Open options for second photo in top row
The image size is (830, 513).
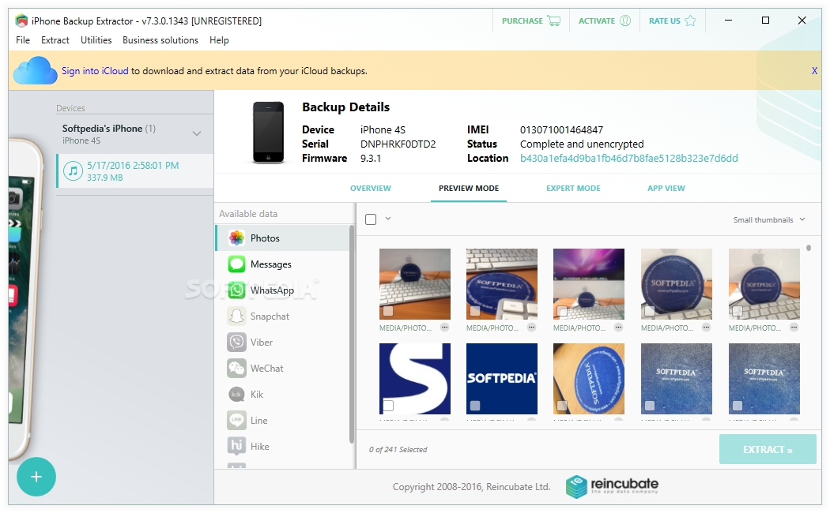(531, 328)
